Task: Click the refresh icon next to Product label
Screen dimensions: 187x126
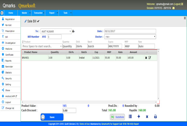Action: coord(23,42)
